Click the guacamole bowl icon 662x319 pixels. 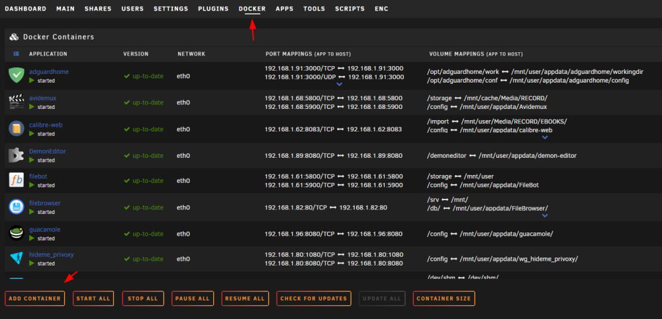[17, 233]
